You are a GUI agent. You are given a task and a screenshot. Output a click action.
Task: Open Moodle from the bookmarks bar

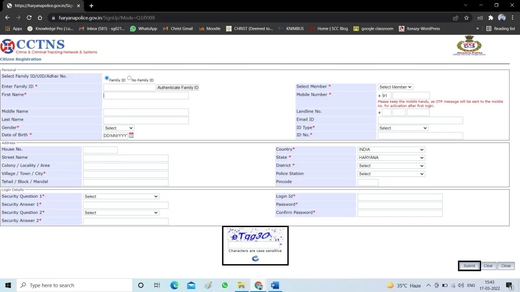point(210,28)
